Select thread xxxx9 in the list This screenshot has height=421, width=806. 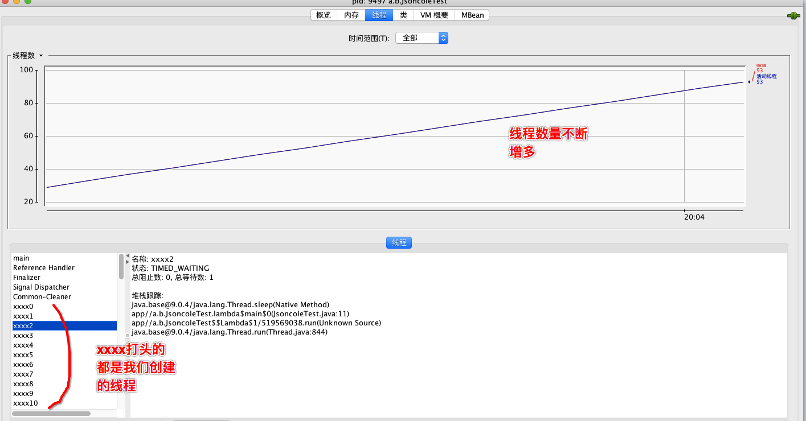click(x=64, y=394)
